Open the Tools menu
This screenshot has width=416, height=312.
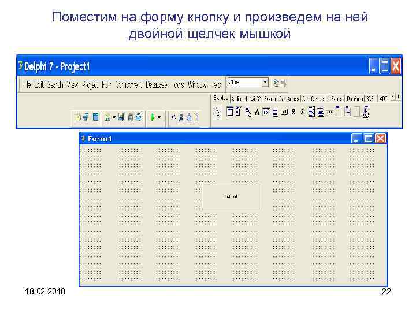click(x=179, y=84)
